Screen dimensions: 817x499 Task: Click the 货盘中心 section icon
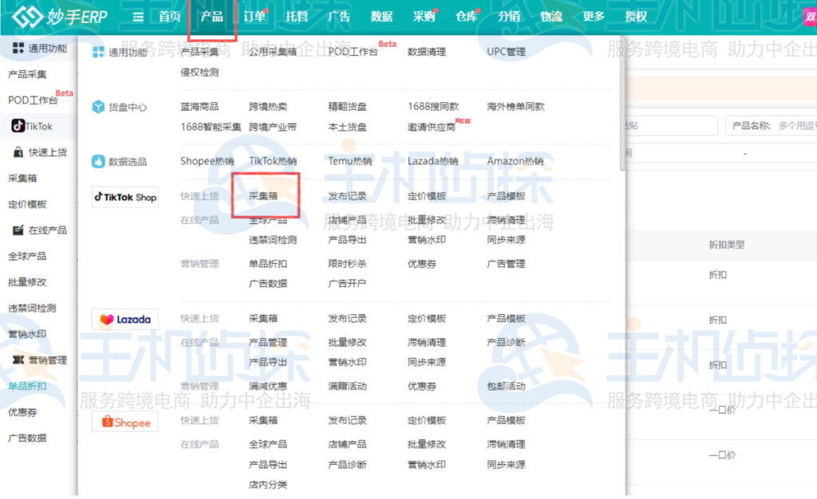(97, 106)
